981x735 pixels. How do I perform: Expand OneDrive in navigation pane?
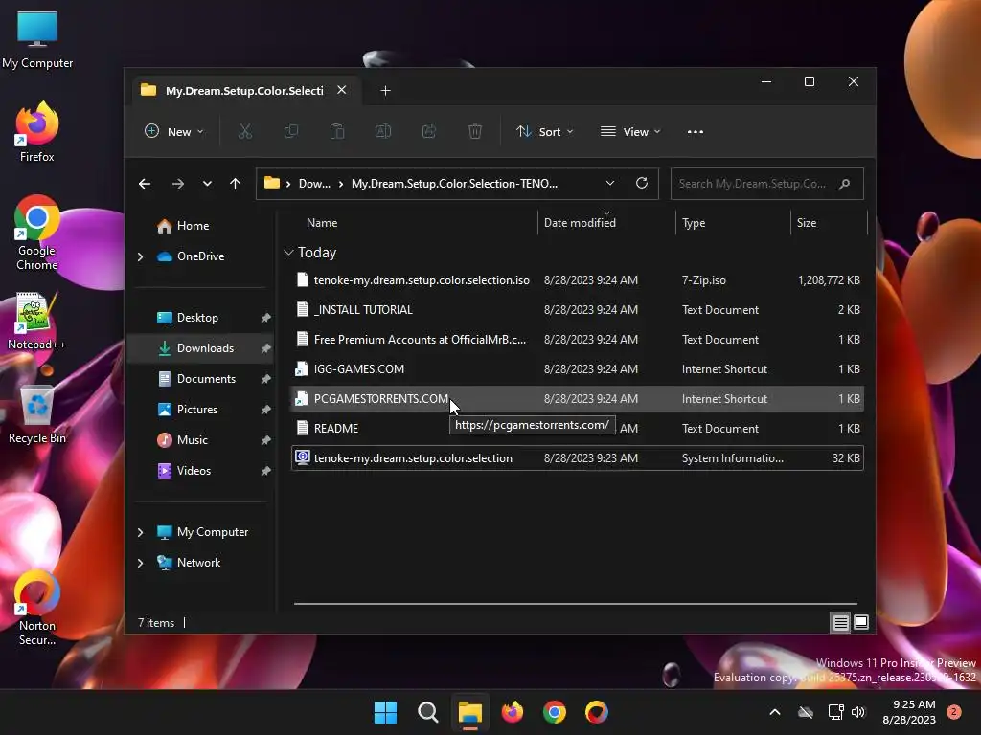click(140, 256)
